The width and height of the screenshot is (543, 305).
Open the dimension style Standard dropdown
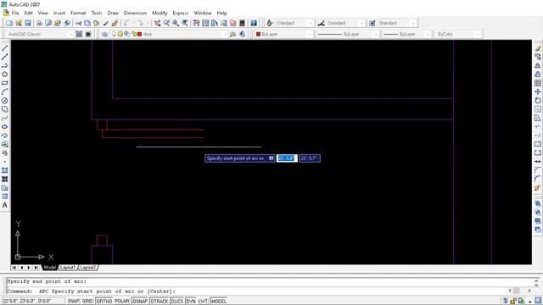click(x=345, y=23)
